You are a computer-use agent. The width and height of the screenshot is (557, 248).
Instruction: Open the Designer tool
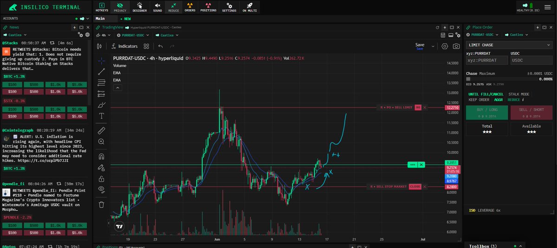(x=140, y=7)
